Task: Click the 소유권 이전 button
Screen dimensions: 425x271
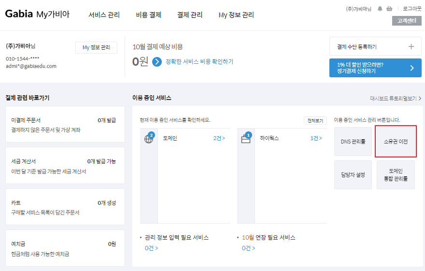Action: pos(396,142)
